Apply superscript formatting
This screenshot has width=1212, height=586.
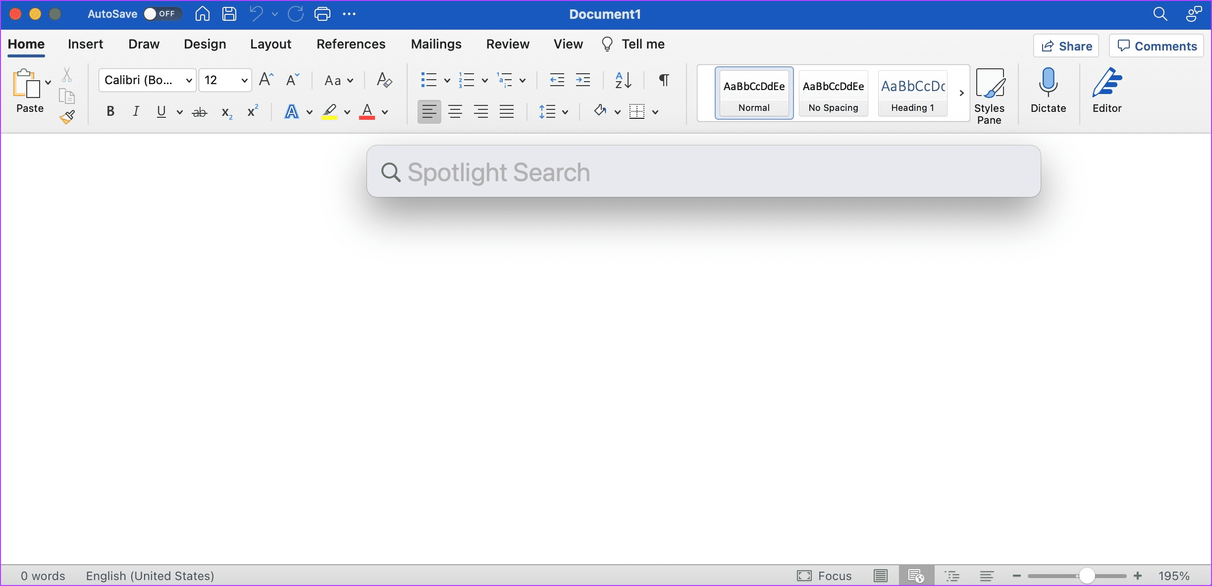[x=253, y=111]
